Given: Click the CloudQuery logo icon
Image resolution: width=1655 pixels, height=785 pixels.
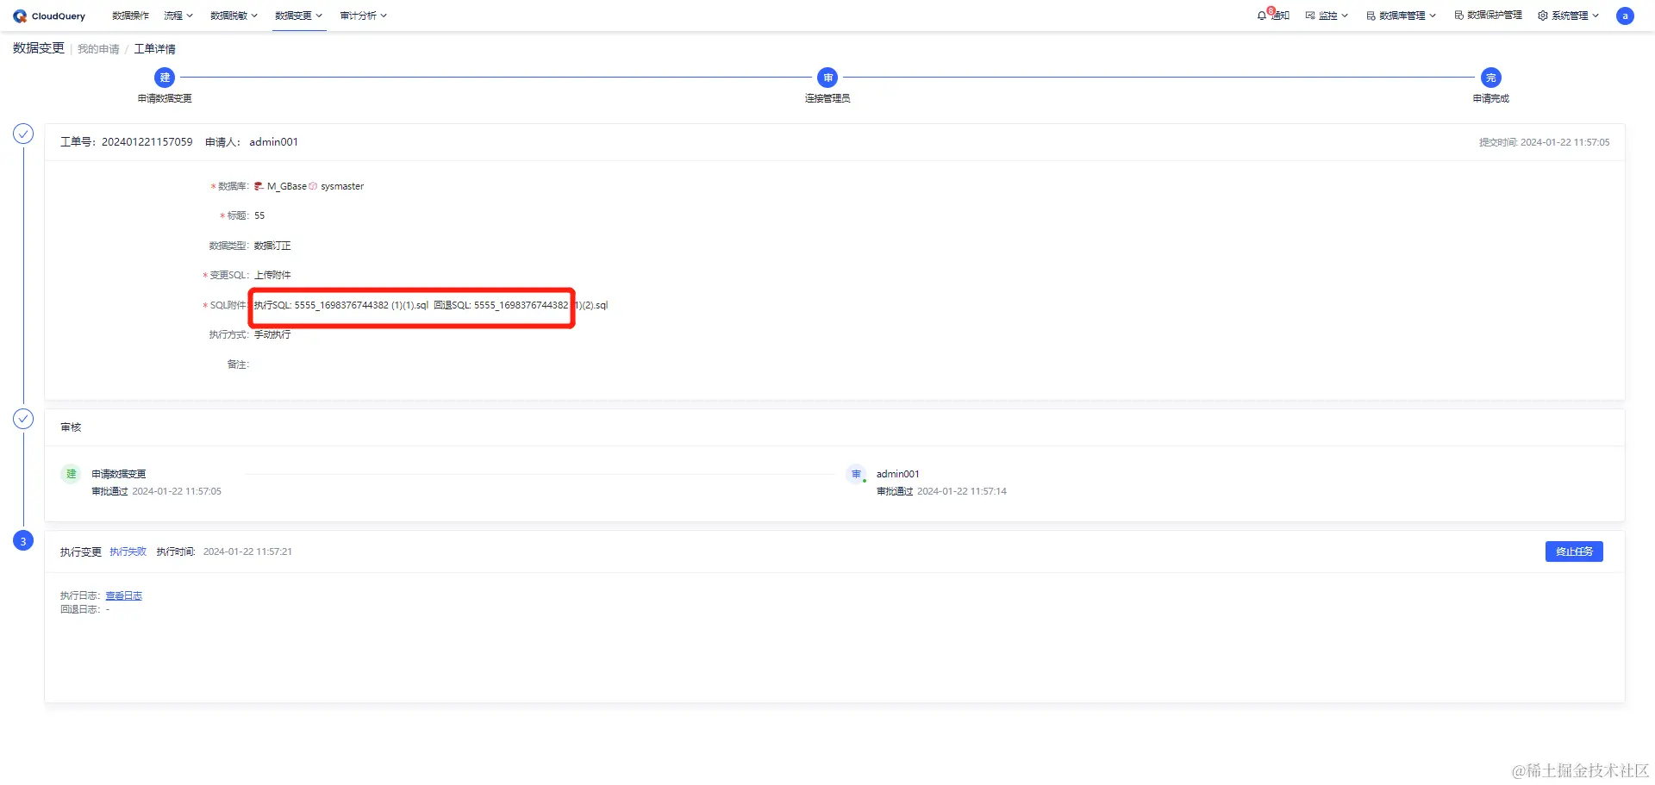Looking at the screenshot, I should [20, 16].
